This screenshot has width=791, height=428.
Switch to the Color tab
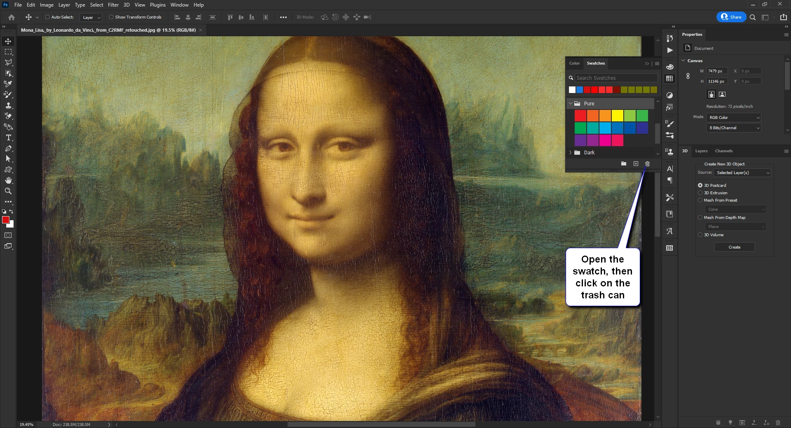coord(574,63)
